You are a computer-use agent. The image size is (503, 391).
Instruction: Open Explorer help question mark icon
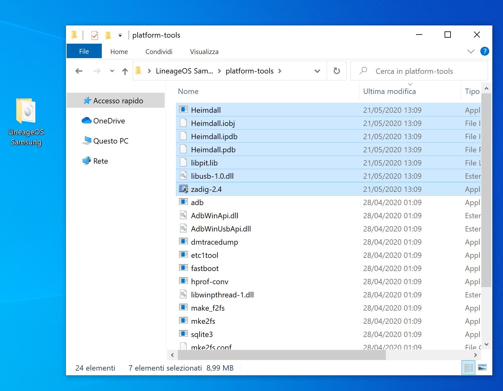point(484,51)
